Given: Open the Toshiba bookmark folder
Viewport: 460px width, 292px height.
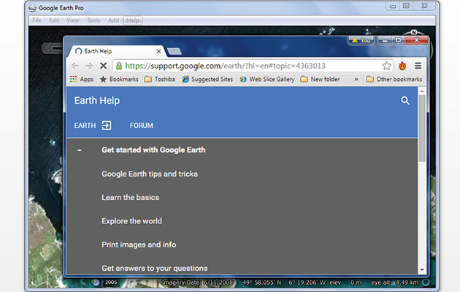Looking at the screenshot, I should point(160,79).
